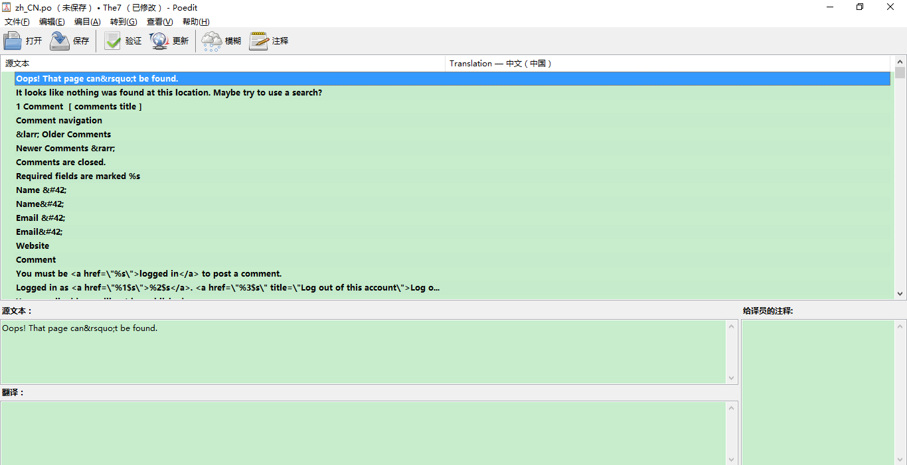Click the Poedit app icon in title bar

tap(7, 7)
